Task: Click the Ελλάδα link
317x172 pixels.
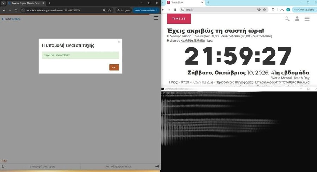Action: [199, 41]
